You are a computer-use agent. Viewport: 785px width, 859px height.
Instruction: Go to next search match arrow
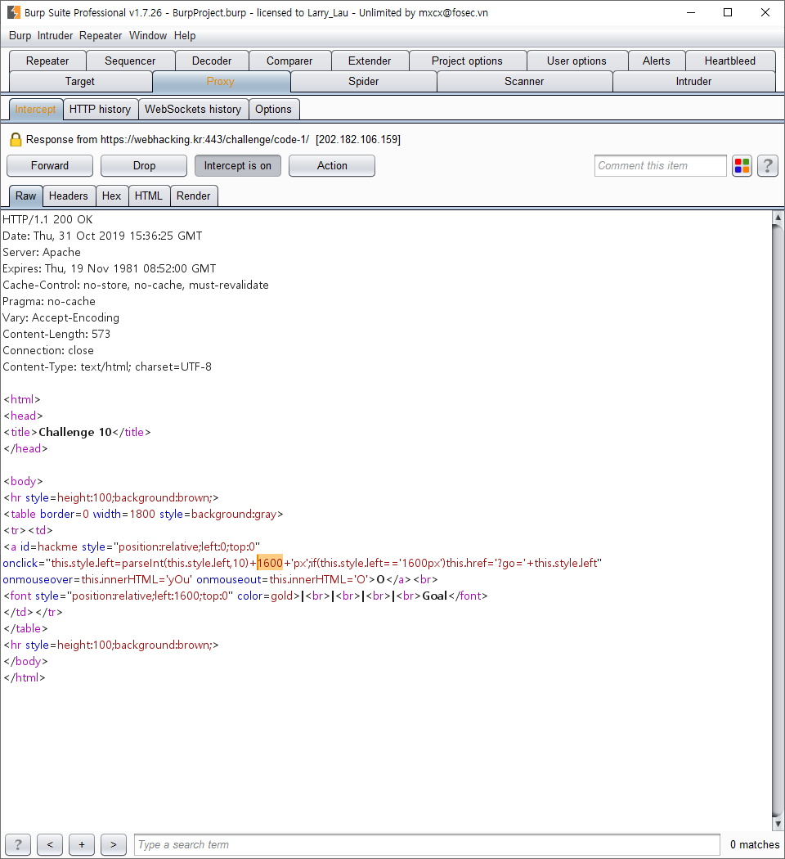coord(114,844)
